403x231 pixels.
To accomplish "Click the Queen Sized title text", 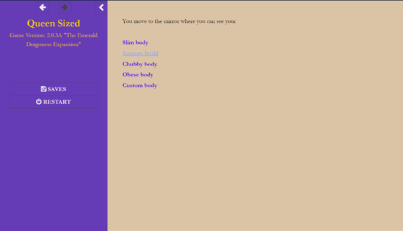I will coord(54,23).
